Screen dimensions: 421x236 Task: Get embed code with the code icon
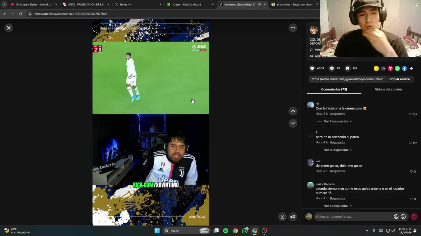383,69
